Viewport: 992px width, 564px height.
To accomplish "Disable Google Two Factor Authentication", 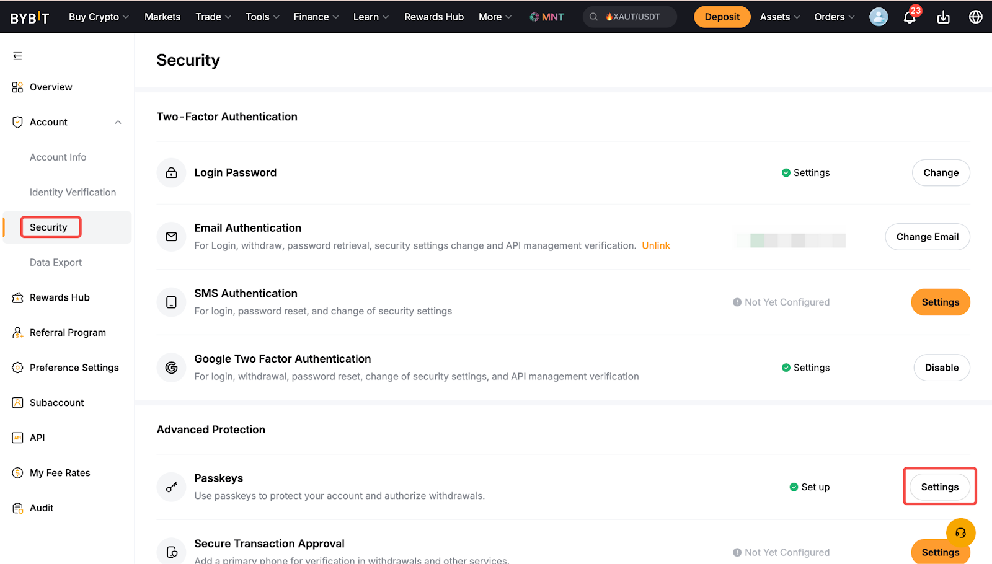I will pos(941,368).
